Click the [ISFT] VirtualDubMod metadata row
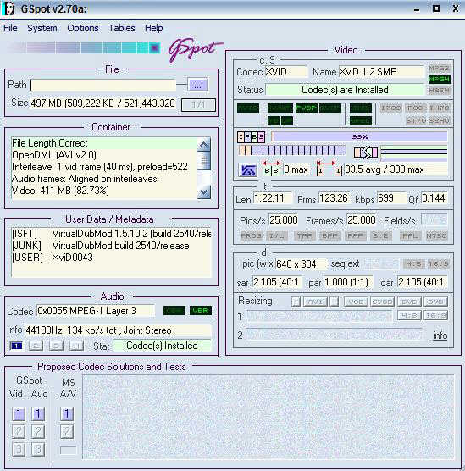The height and width of the screenshot is (471, 465). (111, 234)
